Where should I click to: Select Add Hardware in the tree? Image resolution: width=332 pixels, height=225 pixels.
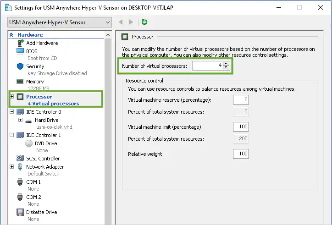pos(42,43)
